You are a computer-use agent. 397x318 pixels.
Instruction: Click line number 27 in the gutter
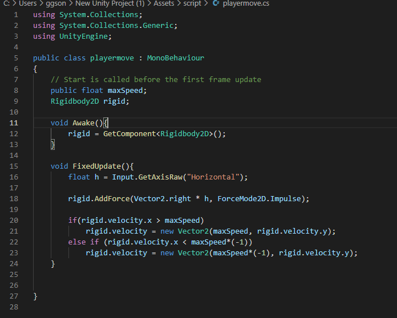[x=14, y=296]
